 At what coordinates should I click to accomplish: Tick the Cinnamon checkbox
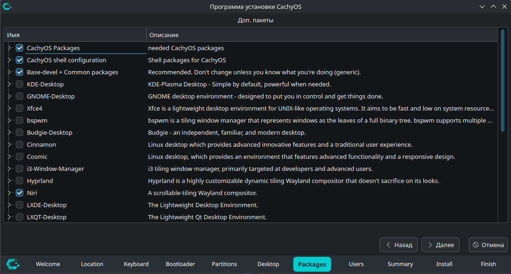pyautogui.click(x=19, y=144)
